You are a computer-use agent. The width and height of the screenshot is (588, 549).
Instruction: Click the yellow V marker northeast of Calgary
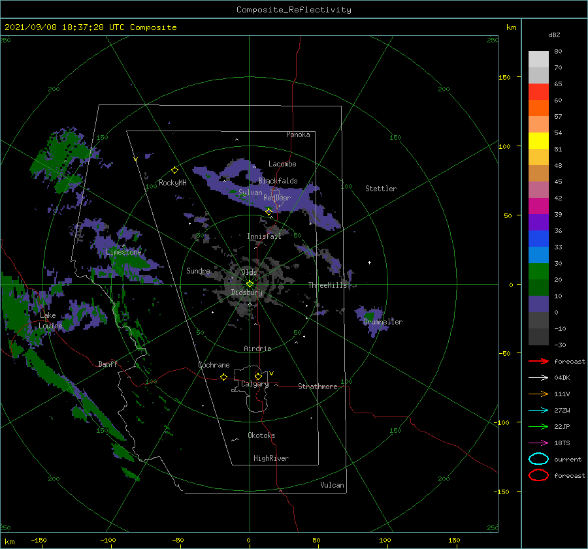click(272, 373)
